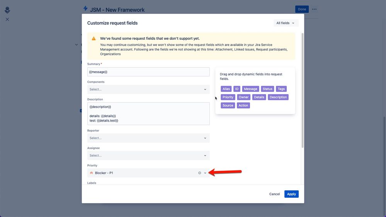Viewport: 386px width, 217px height.
Task: Select the Source dynamic field tag
Action: (228, 105)
